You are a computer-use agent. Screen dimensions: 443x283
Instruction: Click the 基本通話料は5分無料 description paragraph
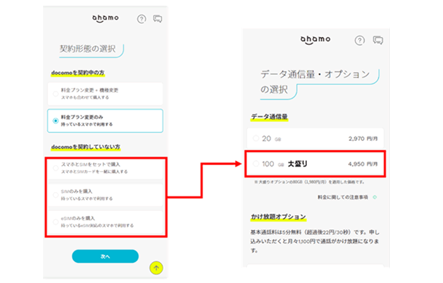[x=315, y=241]
